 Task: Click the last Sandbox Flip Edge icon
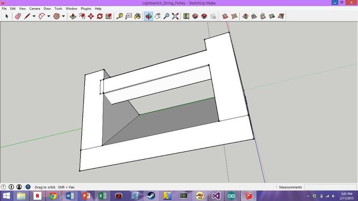[x=281, y=16]
